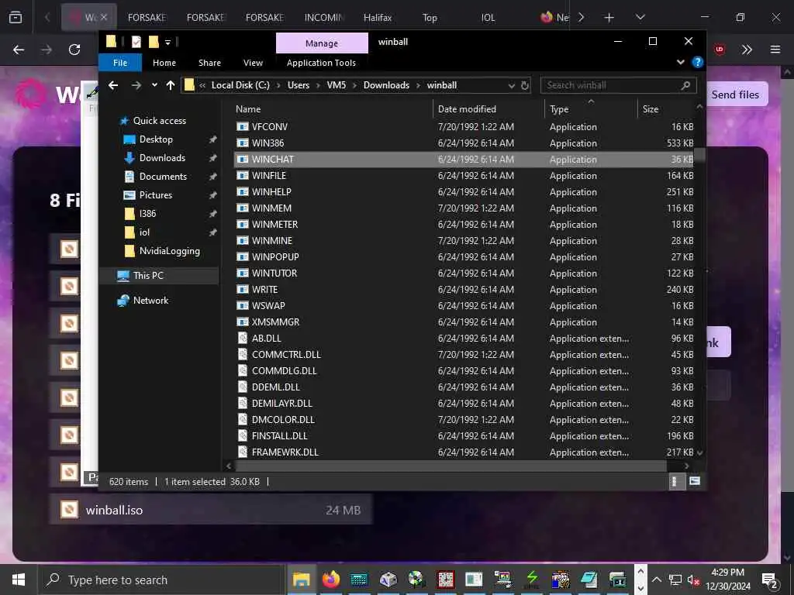Click the AB.DLL file icon
Screen dimensions: 794x595
pos(243,338)
